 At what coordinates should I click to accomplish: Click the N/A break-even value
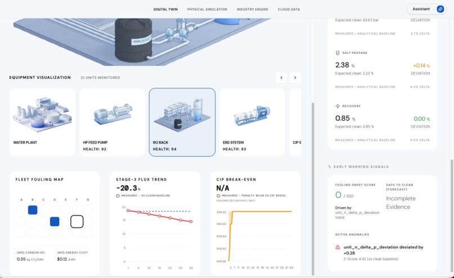(x=222, y=188)
